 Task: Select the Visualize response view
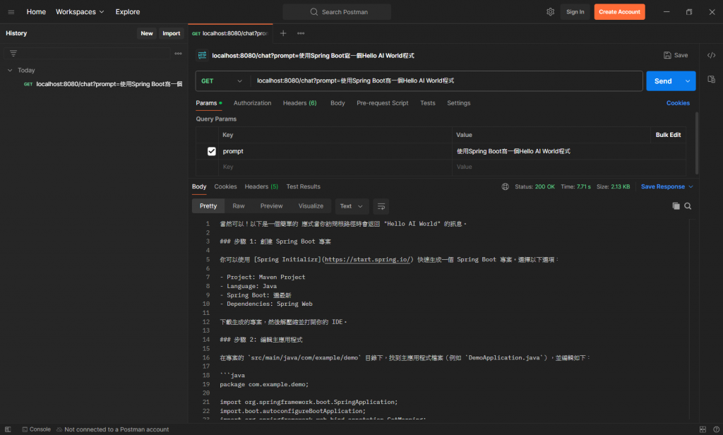tap(311, 206)
